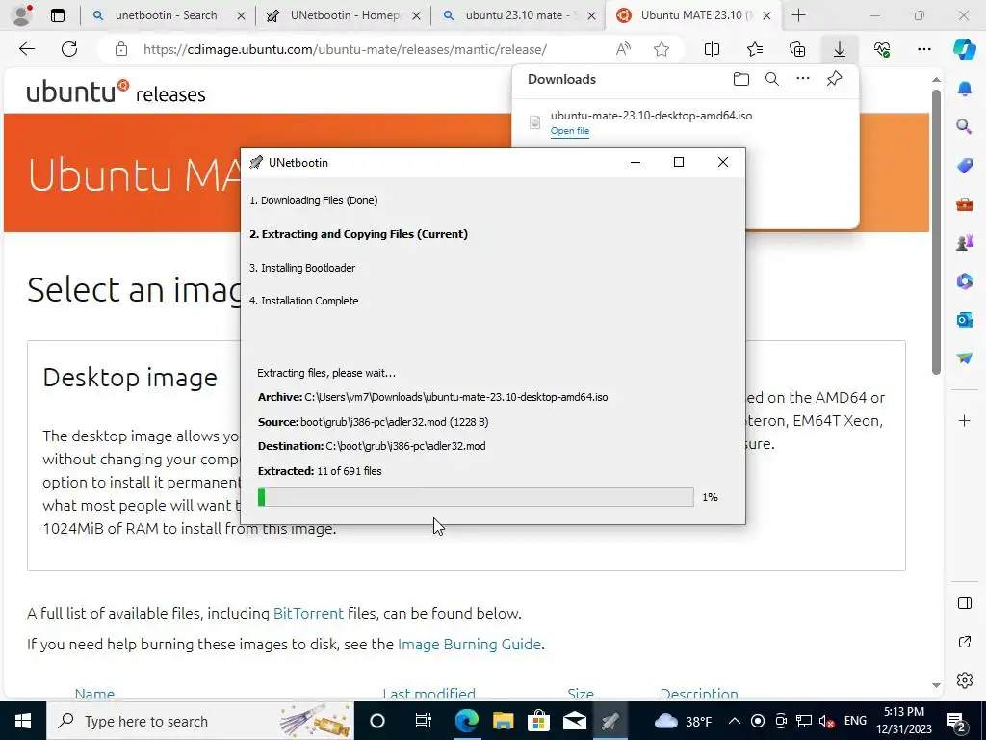This screenshot has width=986, height=740.
Task: Select ubuntu-mate-23.10-desktop-amd64.iso download entry
Action: pos(651,116)
